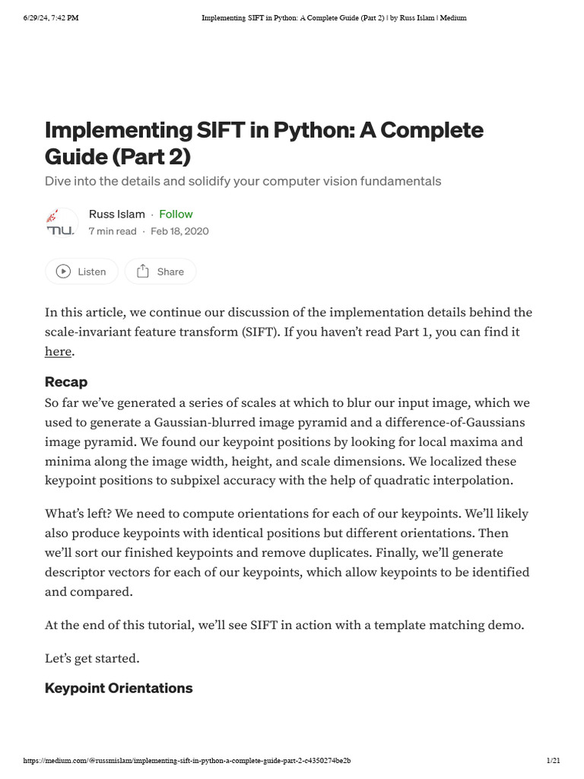The width and height of the screenshot is (584, 779).
Task: Click the page number indicator 1/21
Action: 554,760
